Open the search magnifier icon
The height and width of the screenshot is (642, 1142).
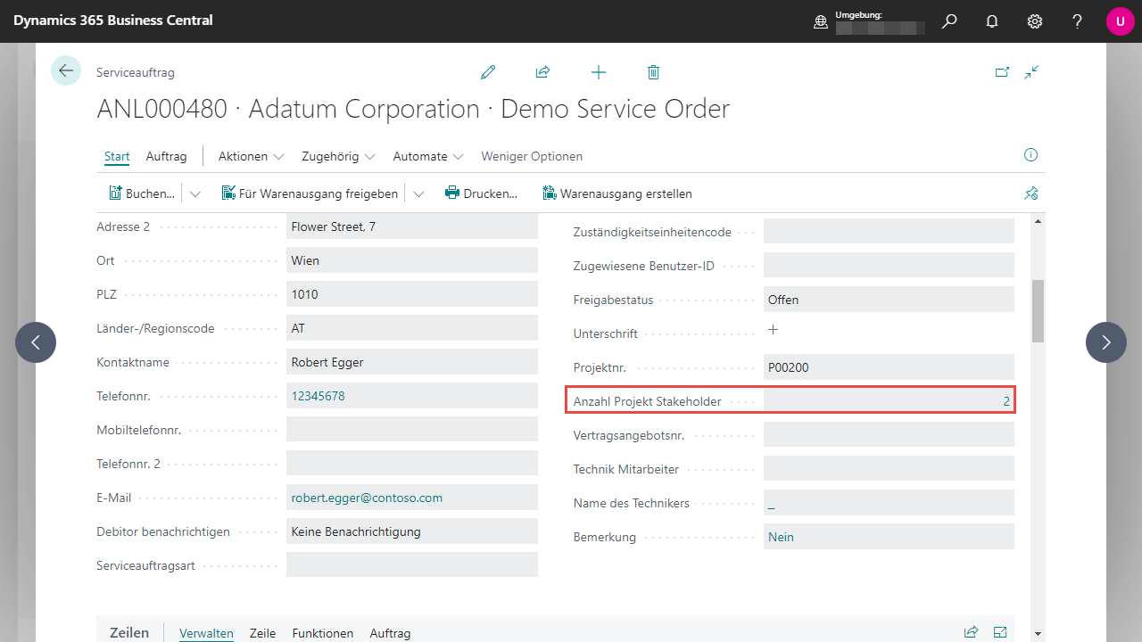(949, 21)
